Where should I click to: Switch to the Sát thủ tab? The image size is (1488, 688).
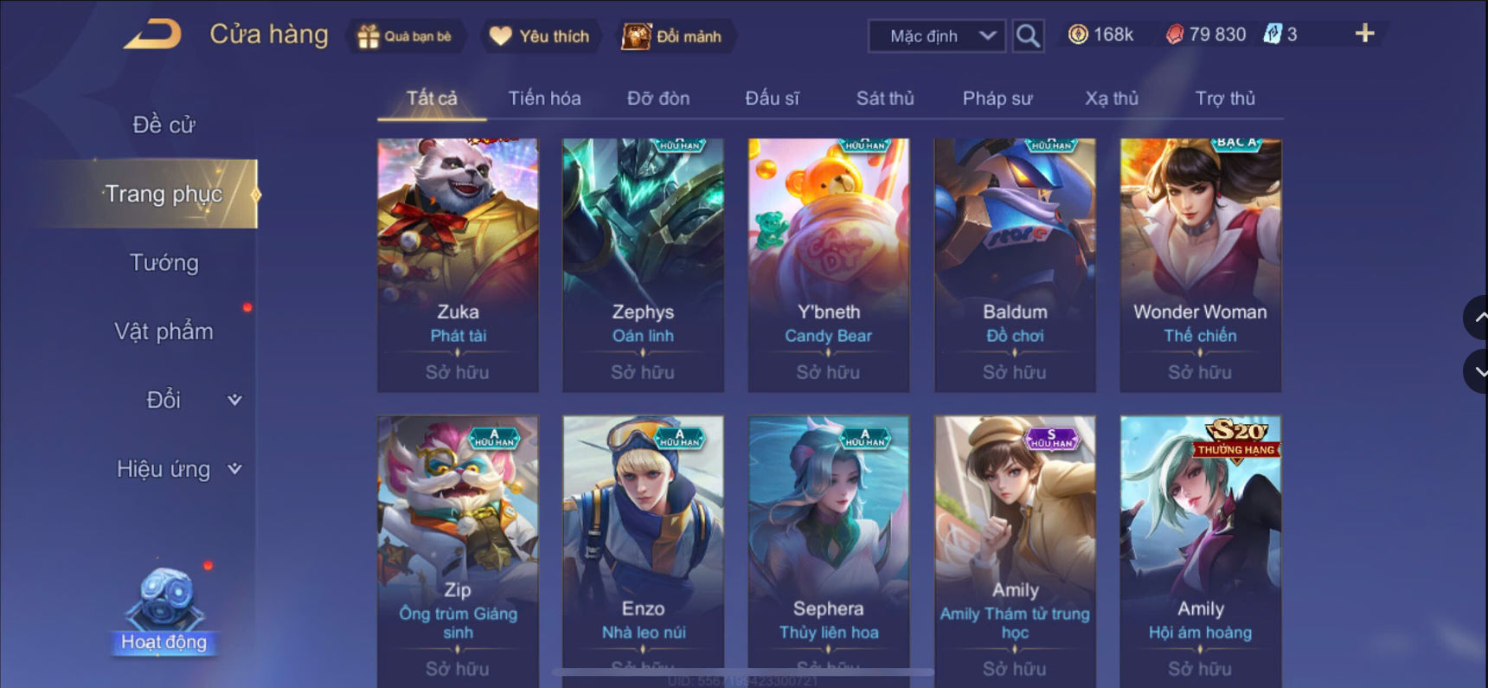coord(885,99)
